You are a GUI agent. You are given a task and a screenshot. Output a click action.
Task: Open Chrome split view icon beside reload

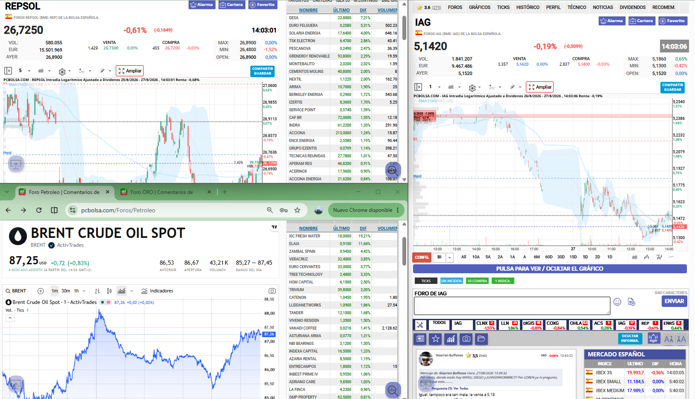point(54,210)
